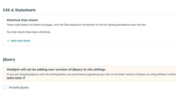Open the Add style sheet link

tap(20, 41)
